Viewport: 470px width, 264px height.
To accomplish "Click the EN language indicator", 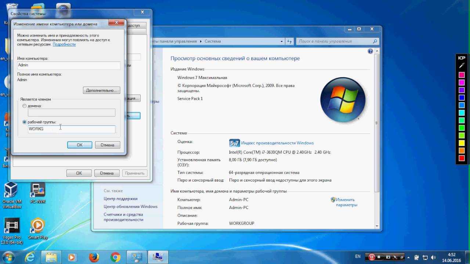I will [x=358, y=256].
